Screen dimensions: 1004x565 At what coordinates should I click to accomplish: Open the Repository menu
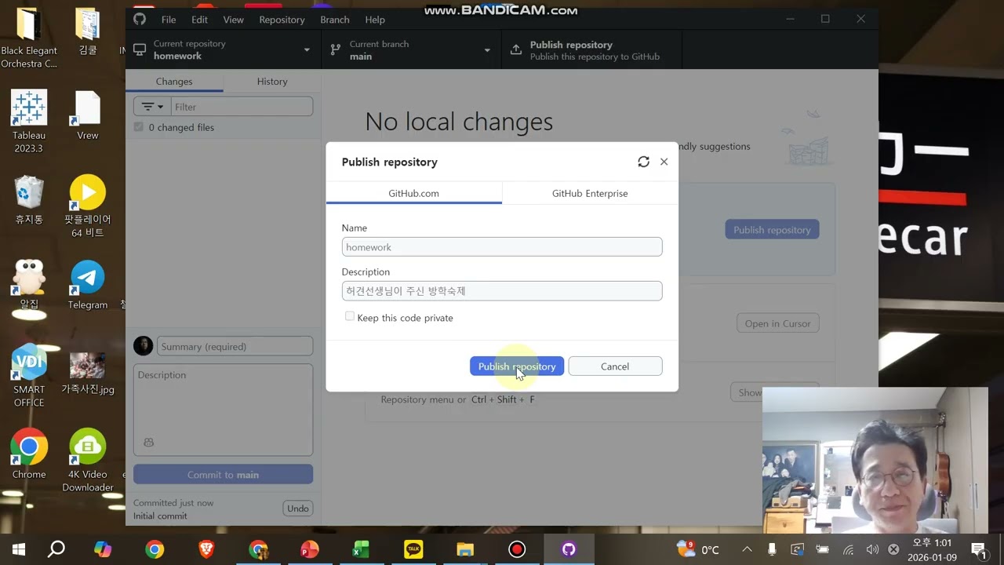(x=282, y=20)
